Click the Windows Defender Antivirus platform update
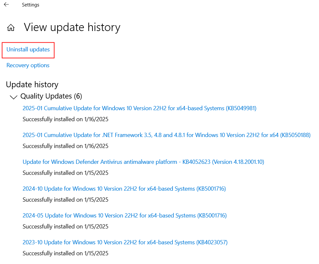319x264 pixels. [143, 162]
